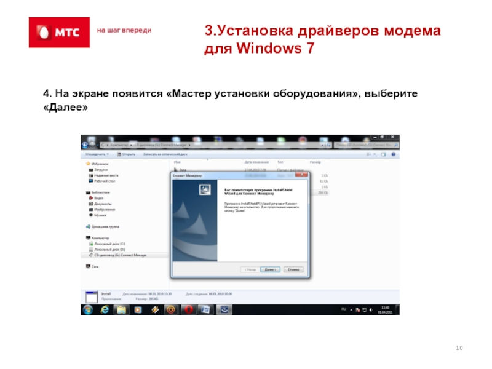492x369 pixels.
Task: Click the Windows Start orb
Action: coord(88,310)
